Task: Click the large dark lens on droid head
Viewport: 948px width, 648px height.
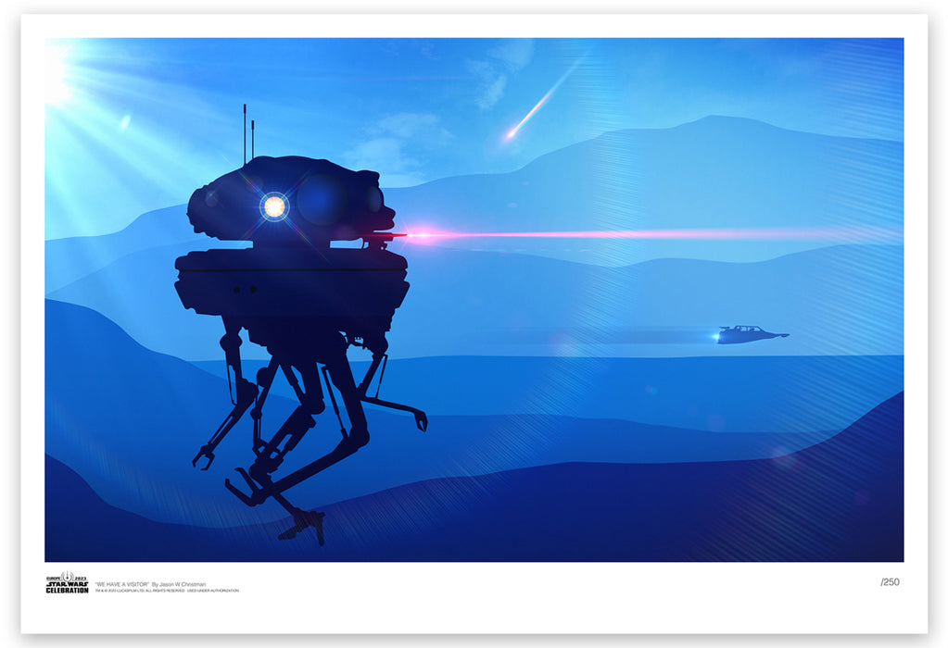Action: (x=322, y=200)
